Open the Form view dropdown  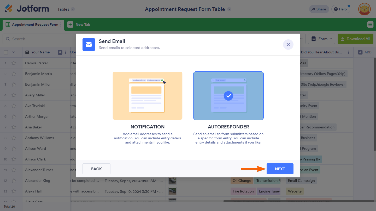(x=322, y=39)
